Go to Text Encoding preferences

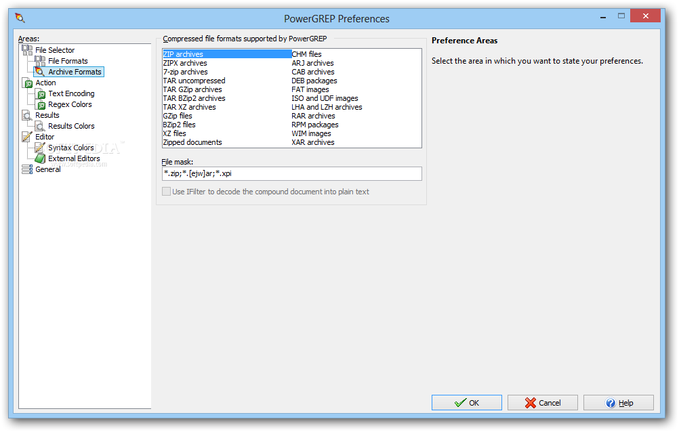coord(71,93)
